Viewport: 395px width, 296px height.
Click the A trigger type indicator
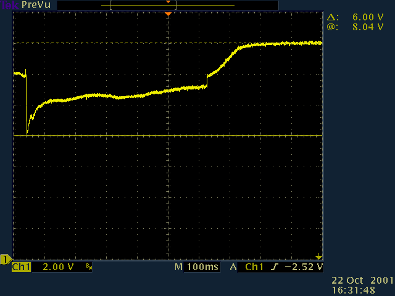point(233,267)
